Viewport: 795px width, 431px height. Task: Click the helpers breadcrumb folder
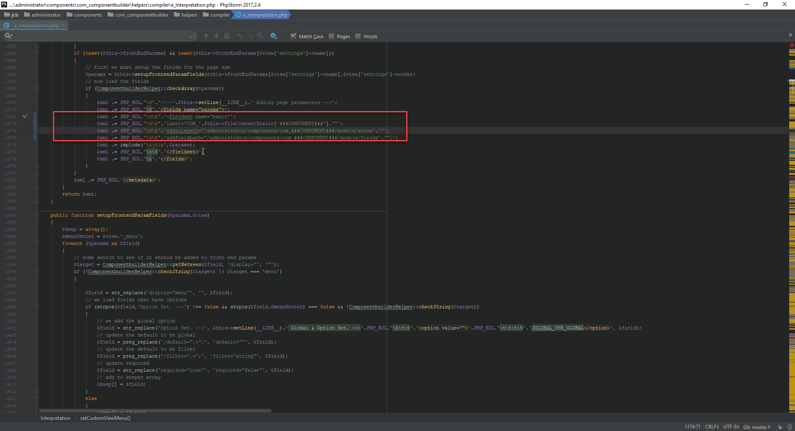point(186,15)
